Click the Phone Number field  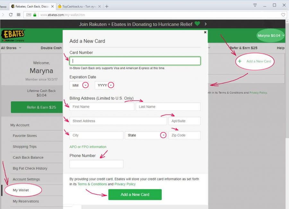pos(96,164)
